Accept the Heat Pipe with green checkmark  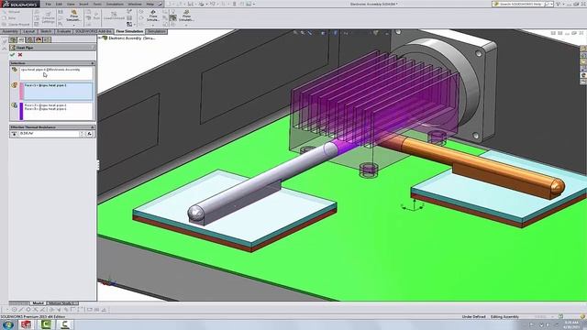[12, 55]
